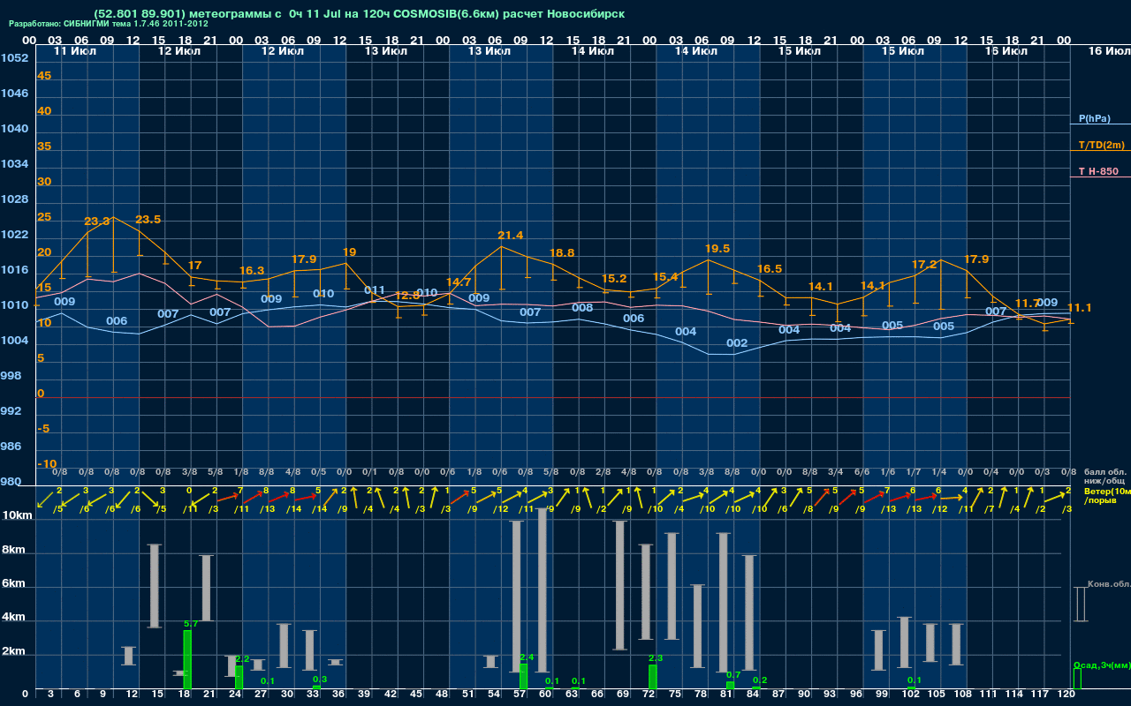Click the 2.3 precipitation value

pyautogui.click(x=656, y=658)
